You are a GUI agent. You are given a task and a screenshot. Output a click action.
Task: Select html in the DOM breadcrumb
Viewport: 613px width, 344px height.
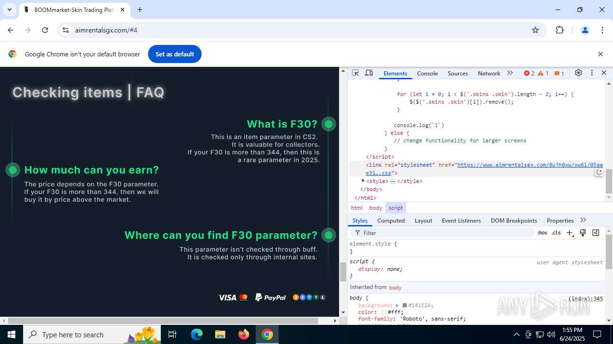[x=357, y=208]
